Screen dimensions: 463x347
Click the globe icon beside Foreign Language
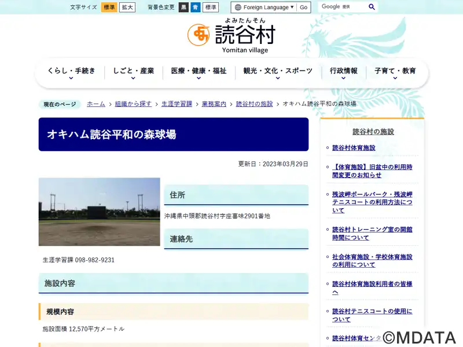(237, 8)
